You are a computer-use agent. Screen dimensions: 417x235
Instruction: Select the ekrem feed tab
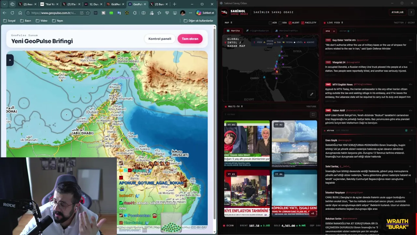[344, 31]
